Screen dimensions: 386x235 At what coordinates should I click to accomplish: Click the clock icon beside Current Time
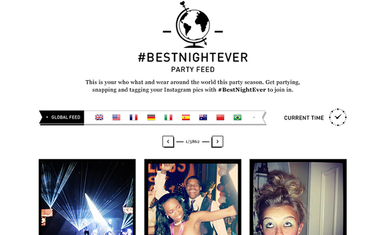(x=338, y=117)
